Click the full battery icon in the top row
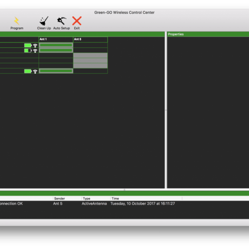Viewport: 249px width, 249px height. click(28, 45)
